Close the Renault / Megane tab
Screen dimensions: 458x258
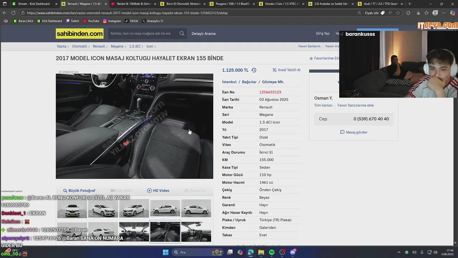click(106, 4)
